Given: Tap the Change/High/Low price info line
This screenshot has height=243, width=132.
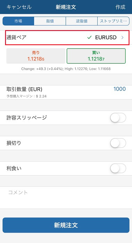Looking at the screenshot, I should [x=66, y=69].
